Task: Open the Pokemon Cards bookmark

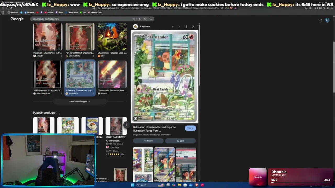Action: pyautogui.click(x=95, y=12)
